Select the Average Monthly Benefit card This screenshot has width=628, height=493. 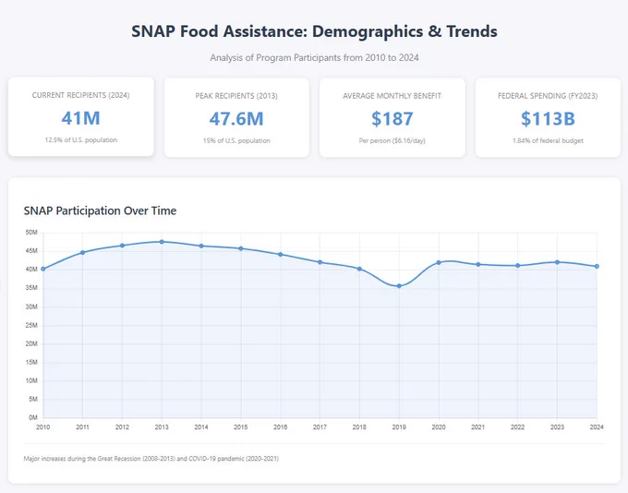pos(392,117)
